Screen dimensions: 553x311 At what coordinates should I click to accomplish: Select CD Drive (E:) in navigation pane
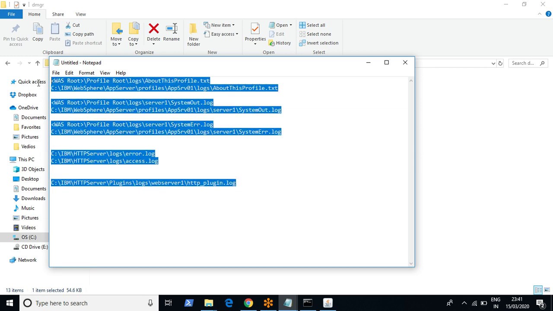point(35,247)
